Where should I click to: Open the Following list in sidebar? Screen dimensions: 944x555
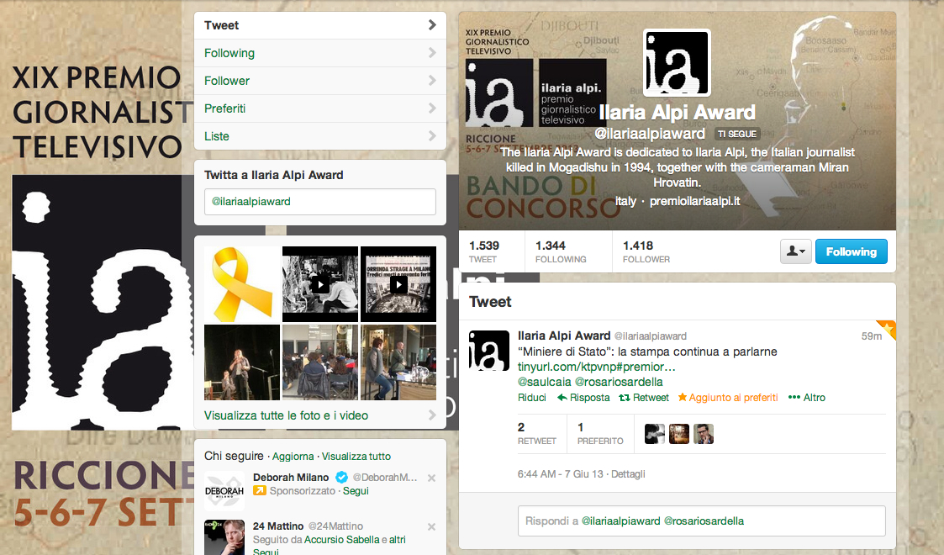(x=319, y=53)
